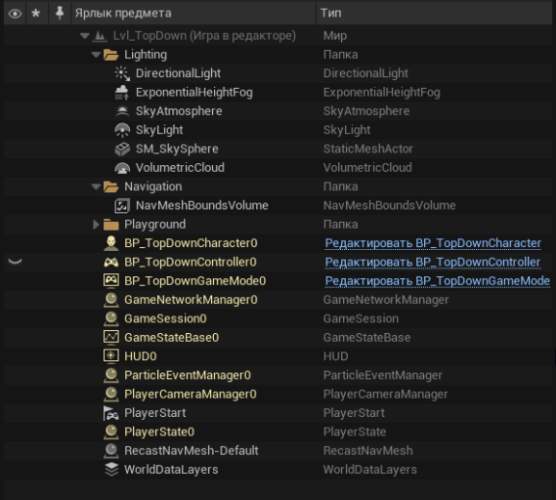
Task: Select the WorldDataLayers label
Action: tap(171, 470)
